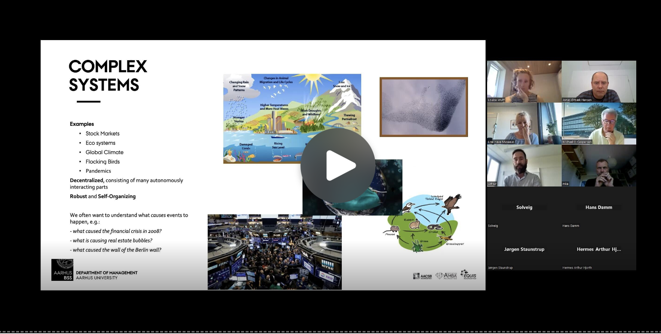Click the "Eco systems" bullet

coord(100,143)
